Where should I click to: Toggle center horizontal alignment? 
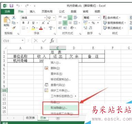pos(65,23)
